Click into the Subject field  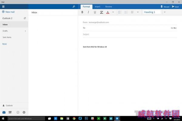coord(130,34)
